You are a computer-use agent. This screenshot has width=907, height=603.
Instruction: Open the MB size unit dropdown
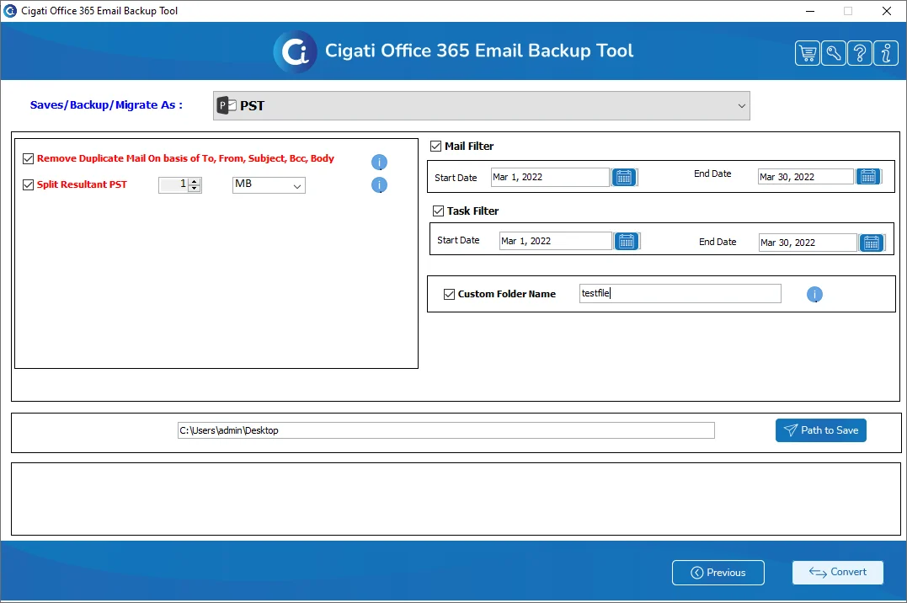click(x=269, y=185)
